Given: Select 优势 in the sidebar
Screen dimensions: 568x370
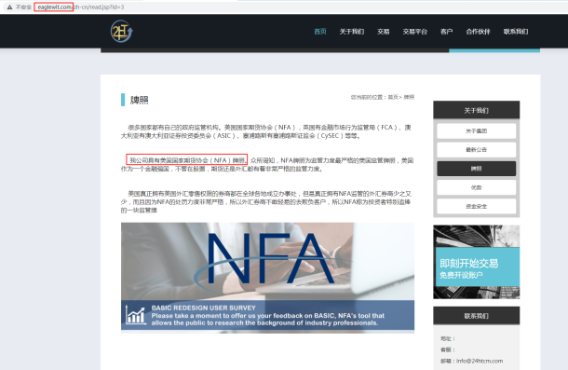Looking at the screenshot, I should 477,187.
